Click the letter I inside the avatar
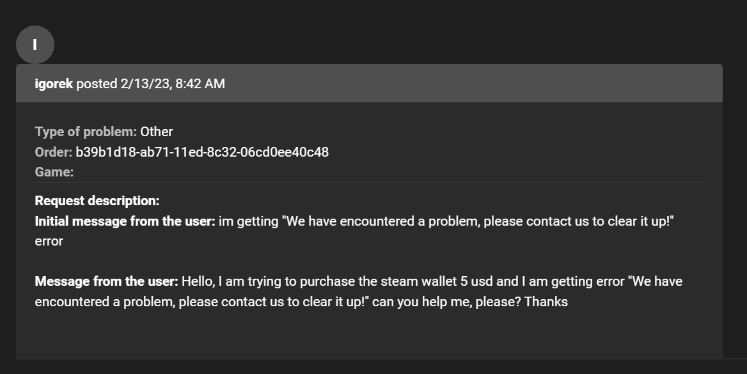Viewport: 747px width, 374px height. [35, 45]
